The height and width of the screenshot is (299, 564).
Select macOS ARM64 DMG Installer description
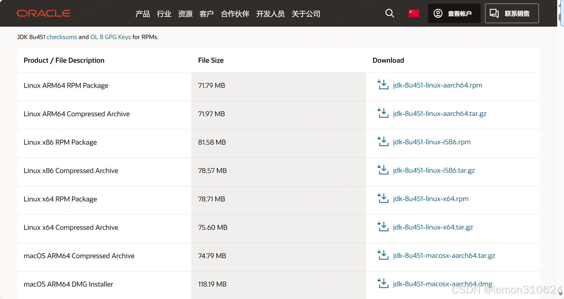[x=68, y=284]
